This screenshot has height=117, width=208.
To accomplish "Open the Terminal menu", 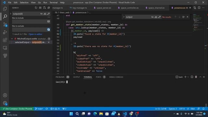I will pyautogui.click(x=53, y=3).
